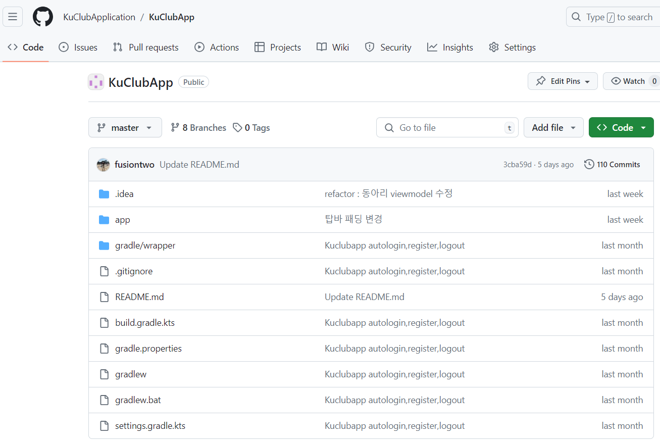
Task: Open gradle/wrapper folder name
Action: click(x=145, y=245)
